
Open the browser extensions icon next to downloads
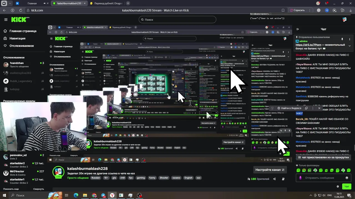click(x=343, y=10)
